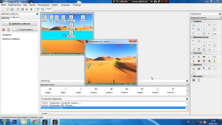Click the refresh event icon
The image size is (222, 125).
click(8, 30)
